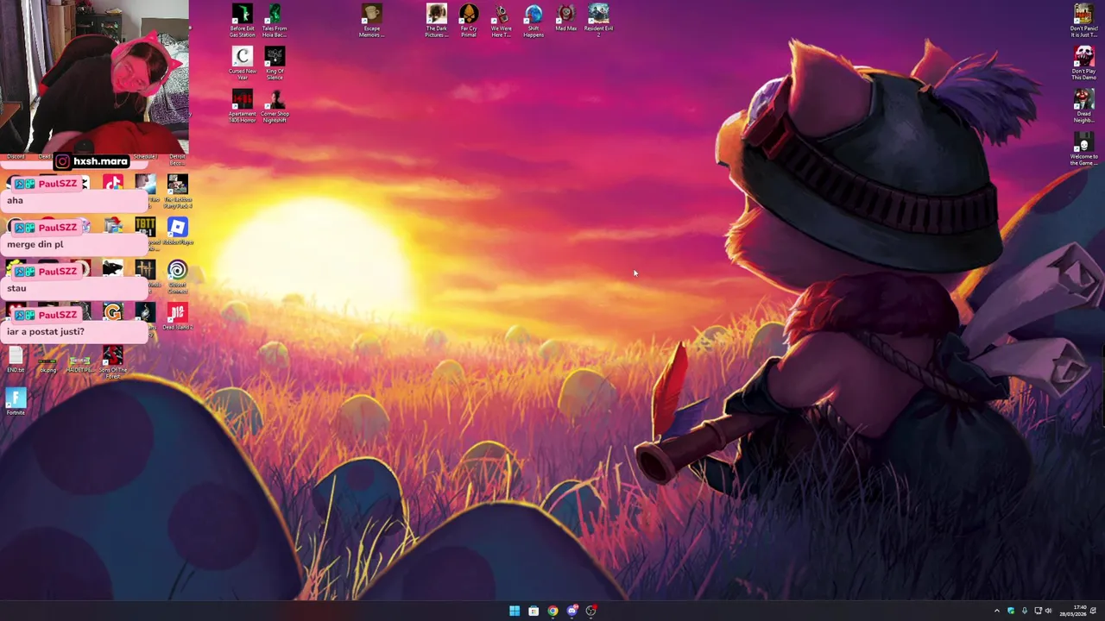Open Microsoft Store from the taskbar
Image resolution: width=1105 pixels, height=621 pixels.
534,611
